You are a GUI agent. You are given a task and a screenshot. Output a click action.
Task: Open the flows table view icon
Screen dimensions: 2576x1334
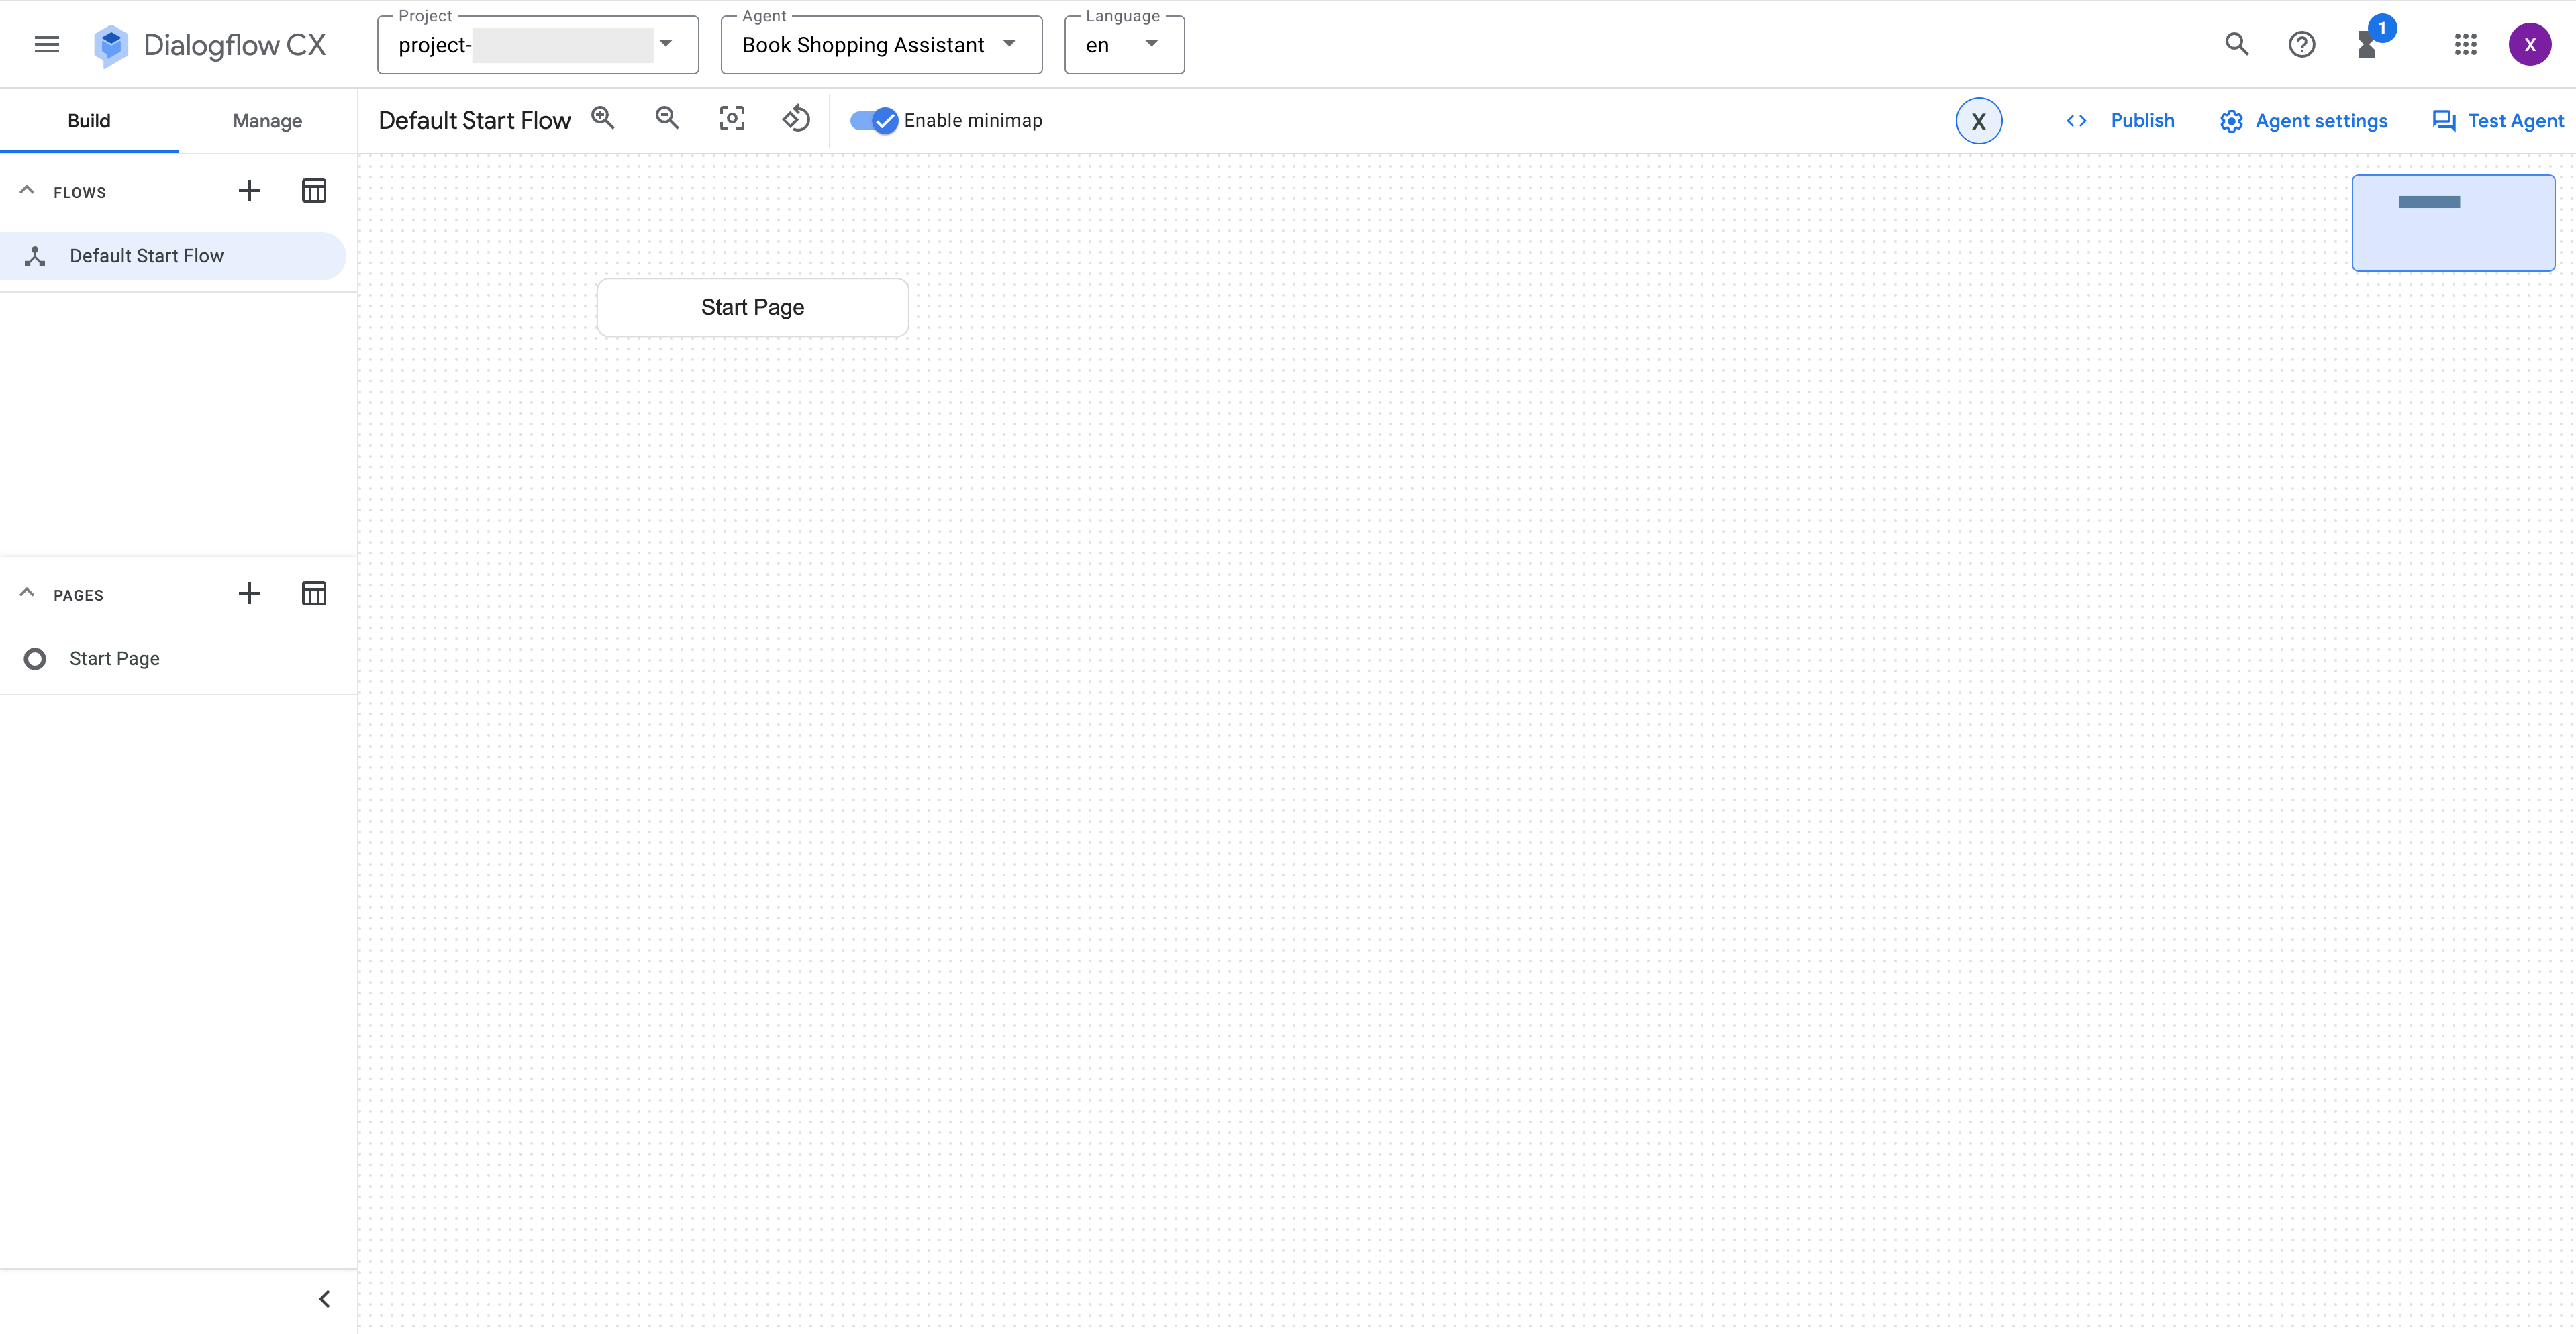[x=314, y=191]
